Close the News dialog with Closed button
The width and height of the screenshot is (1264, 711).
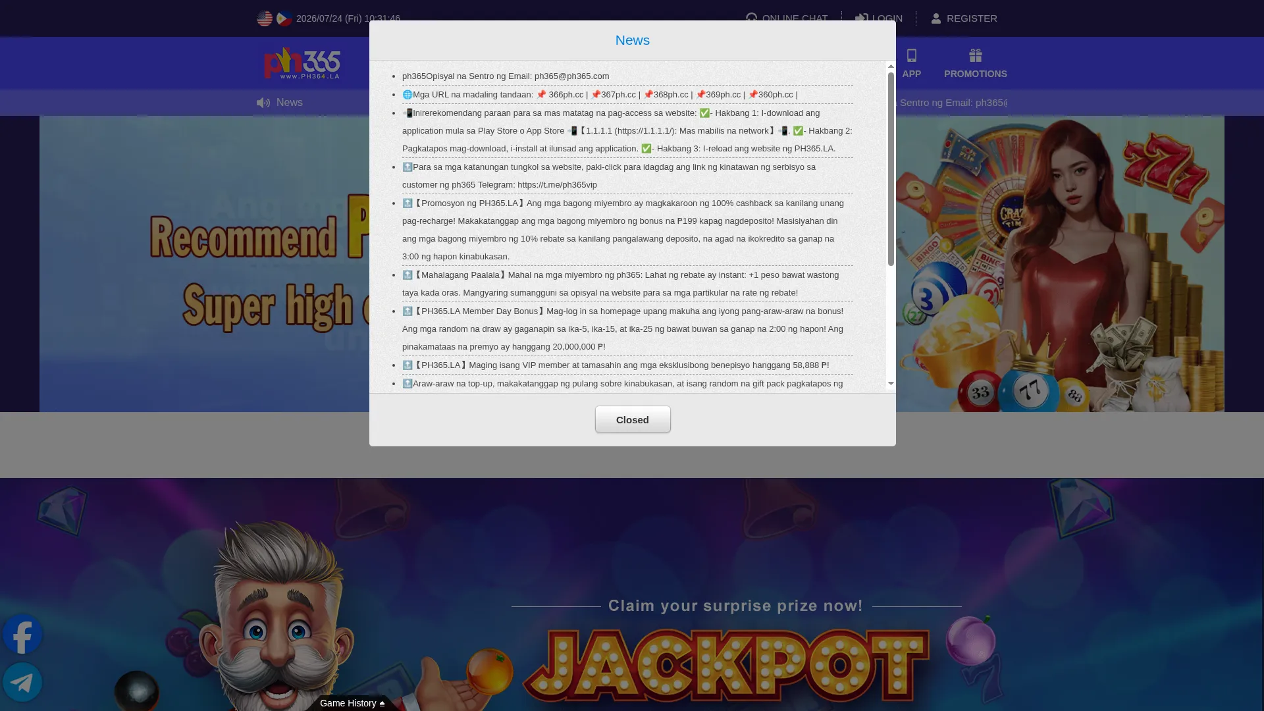click(x=633, y=420)
